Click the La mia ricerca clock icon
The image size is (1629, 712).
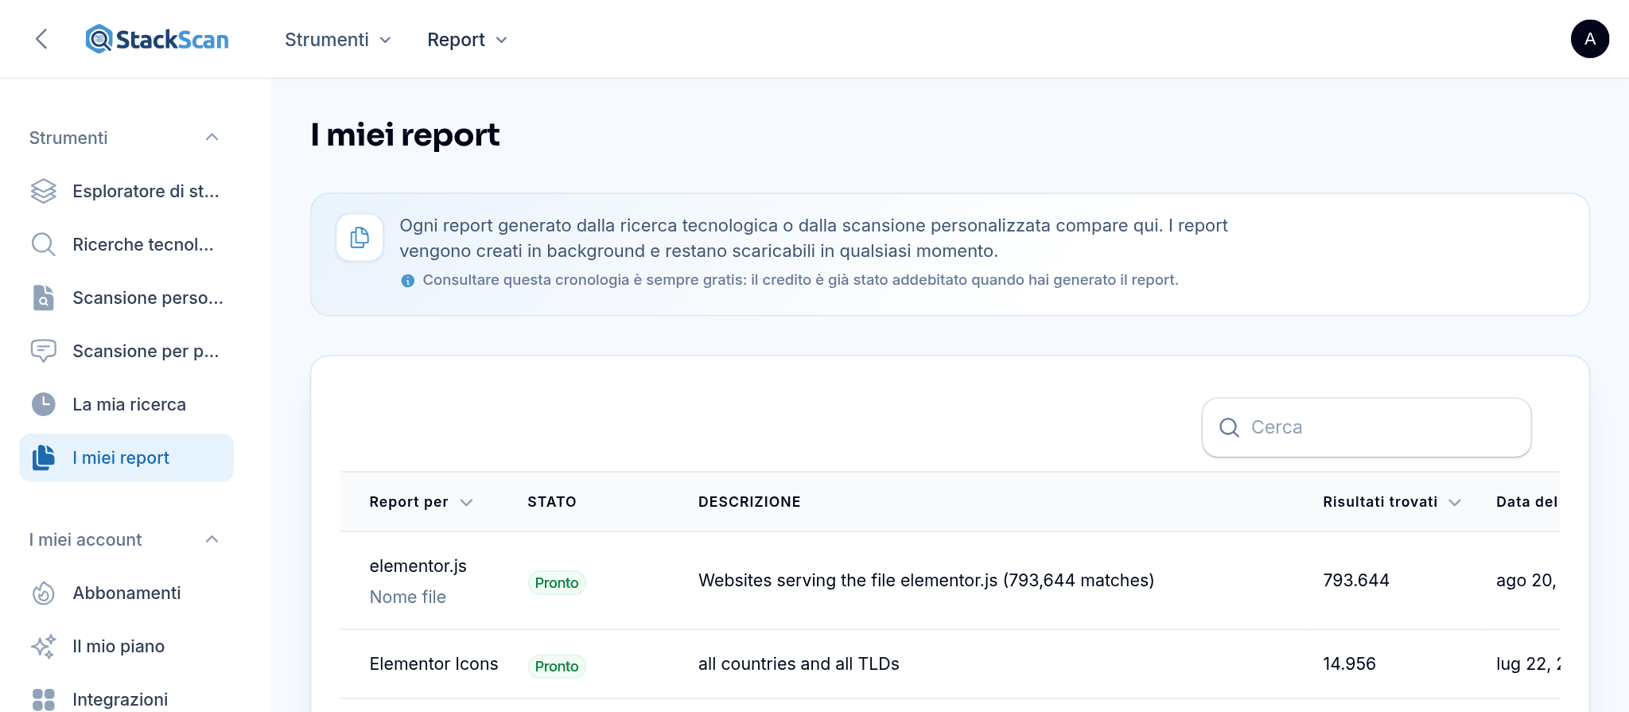point(44,404)
